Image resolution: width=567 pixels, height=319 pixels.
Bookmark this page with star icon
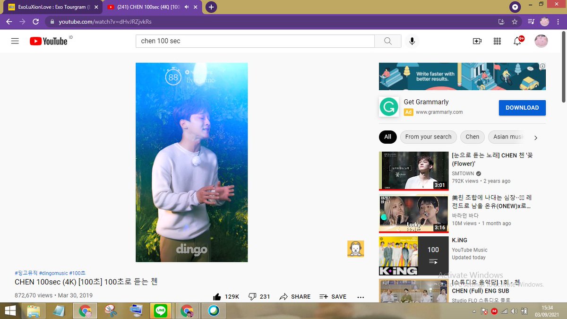click(515, 22)
